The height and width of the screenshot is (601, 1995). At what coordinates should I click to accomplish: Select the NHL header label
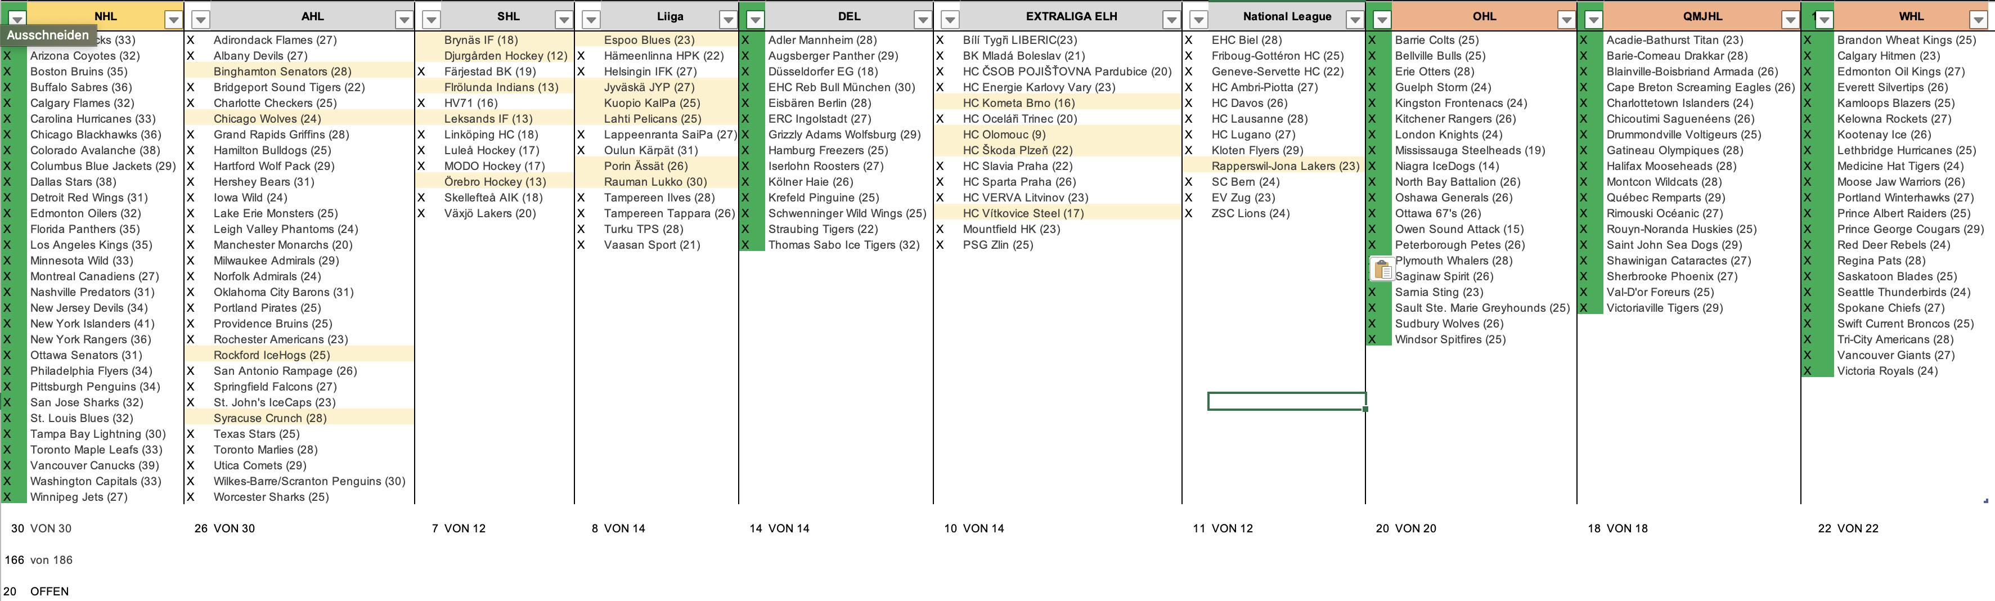pyautogui.click(x=105, y=16)
